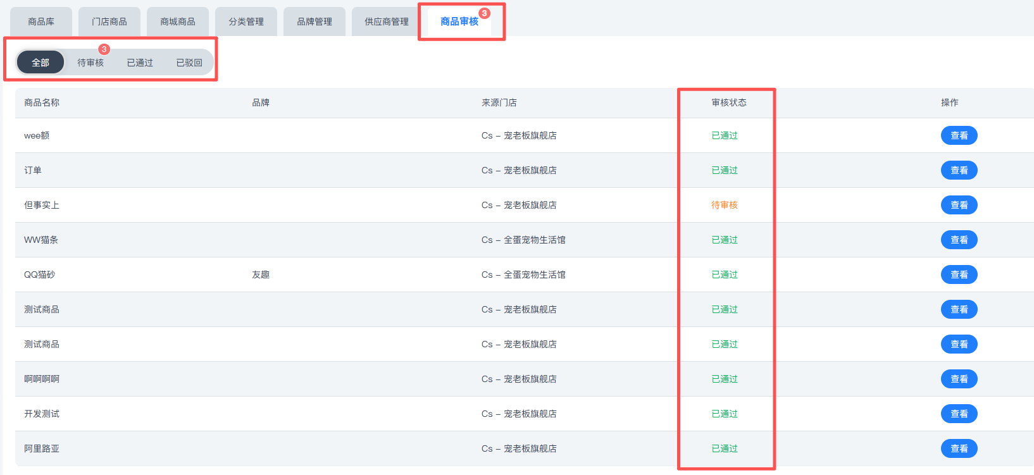
Task: View details of the 订单 product
Action: point(959,170)
